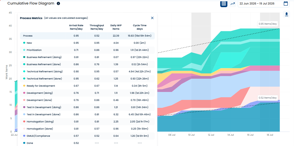Select the Business Refinement (doing) row label
Screen dimensions: 294x146
(44, 57)
